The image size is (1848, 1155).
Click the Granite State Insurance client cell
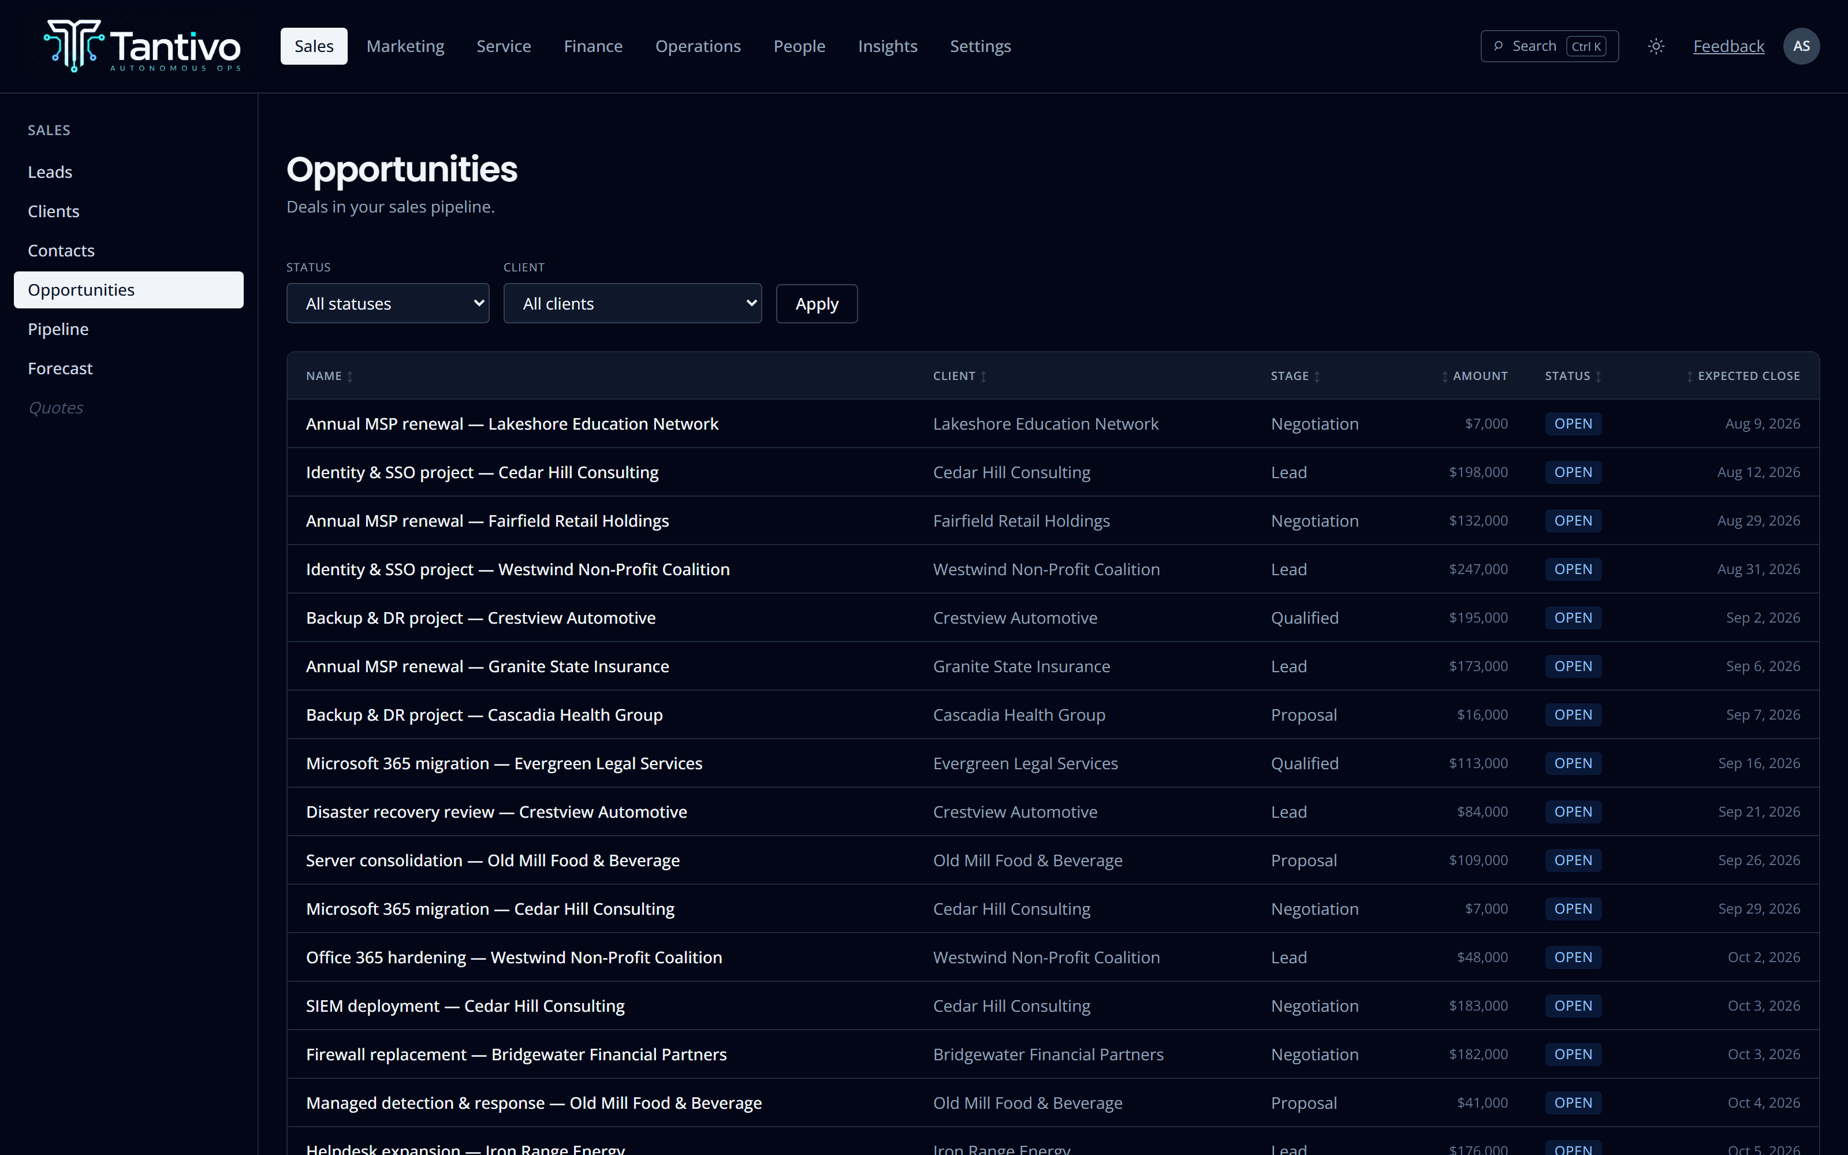click(1021, 667)
